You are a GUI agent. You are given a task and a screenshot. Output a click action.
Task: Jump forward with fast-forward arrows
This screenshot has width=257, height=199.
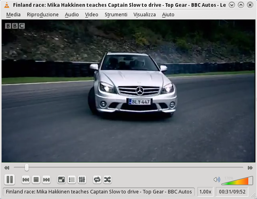click(250, 168)
